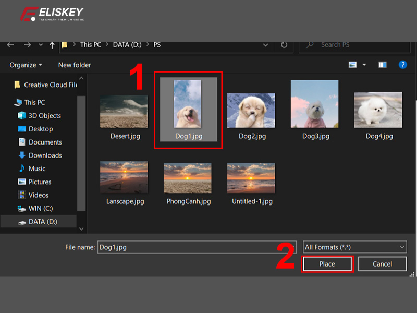
Task: Click the Back navigation arrow
Action: pos(9,45)
